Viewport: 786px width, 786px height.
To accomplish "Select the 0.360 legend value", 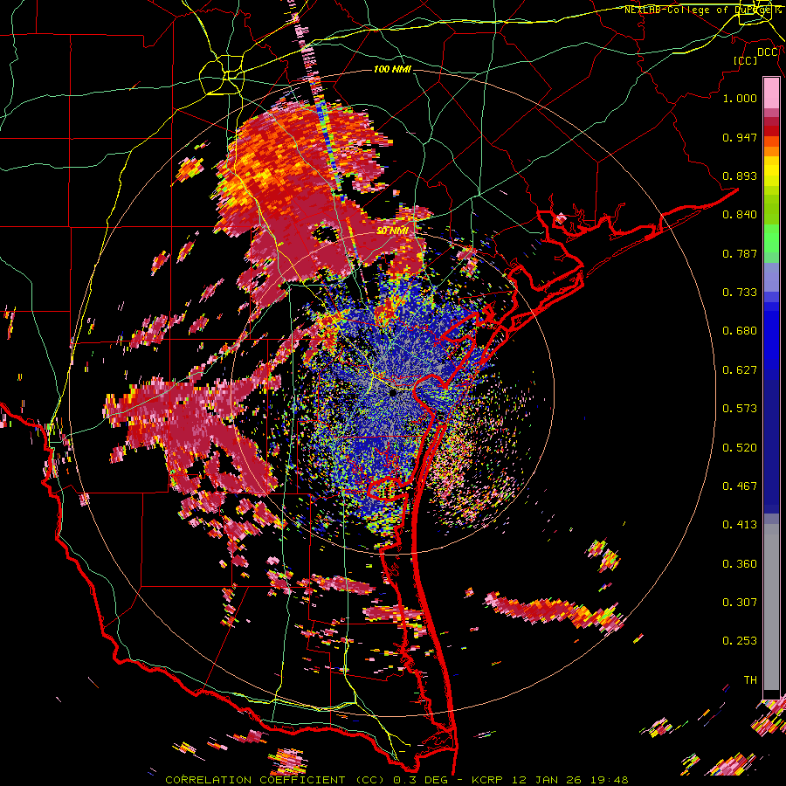I will (740, 564).
